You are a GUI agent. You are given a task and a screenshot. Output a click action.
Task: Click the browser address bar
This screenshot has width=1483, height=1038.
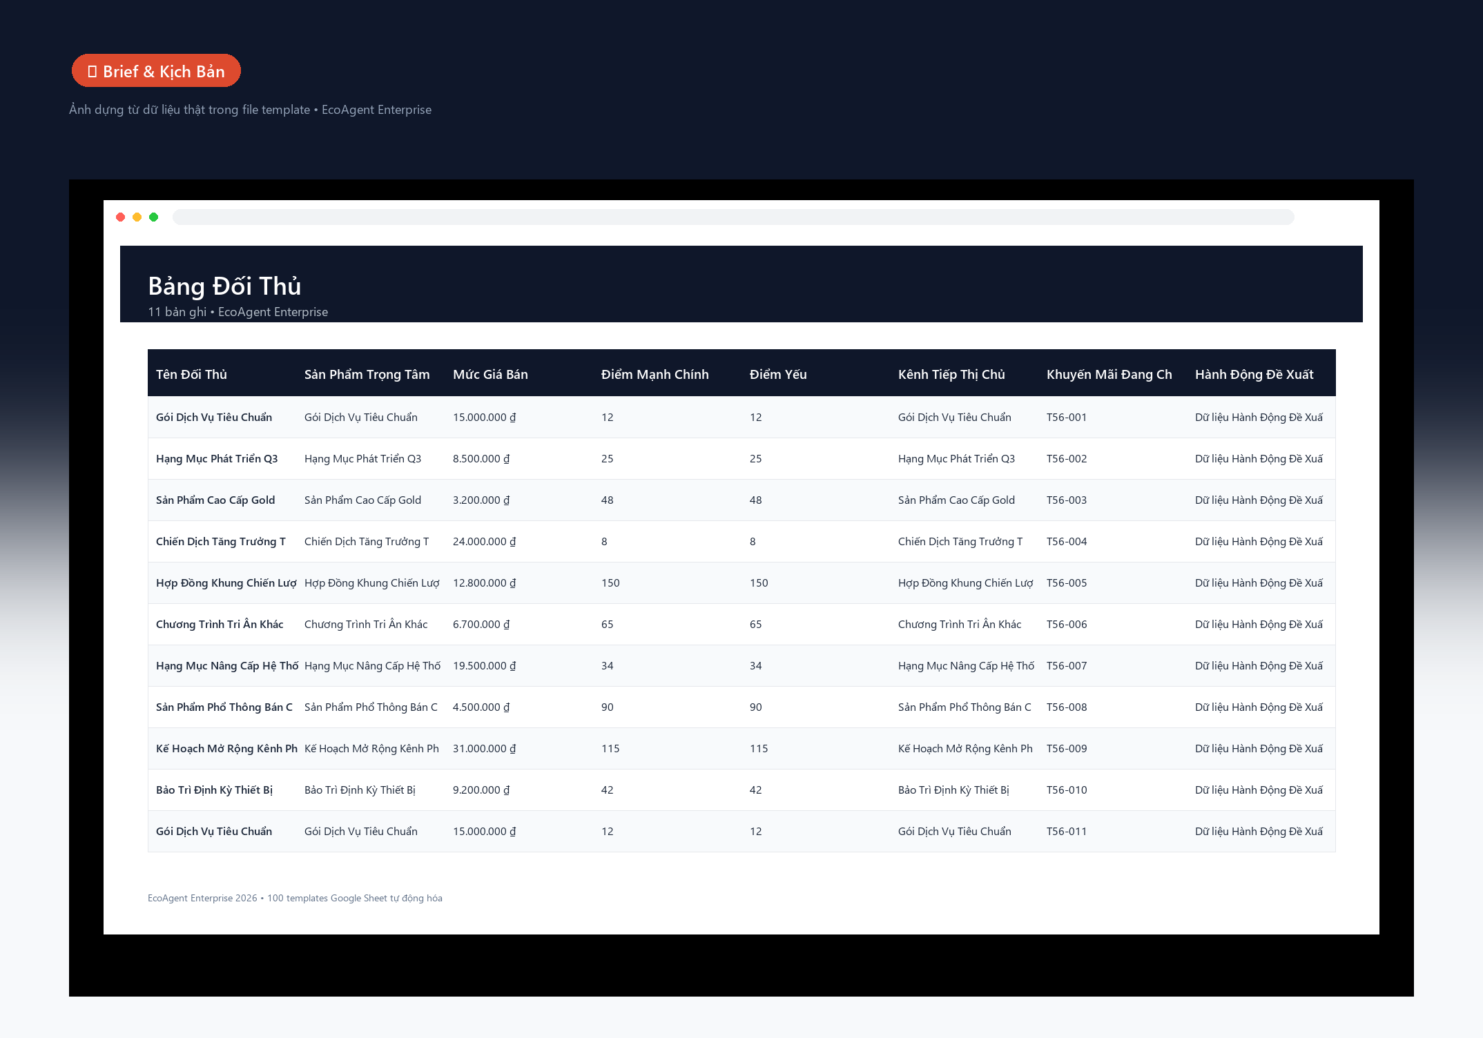pyautogui.click(x=733, y=217)
